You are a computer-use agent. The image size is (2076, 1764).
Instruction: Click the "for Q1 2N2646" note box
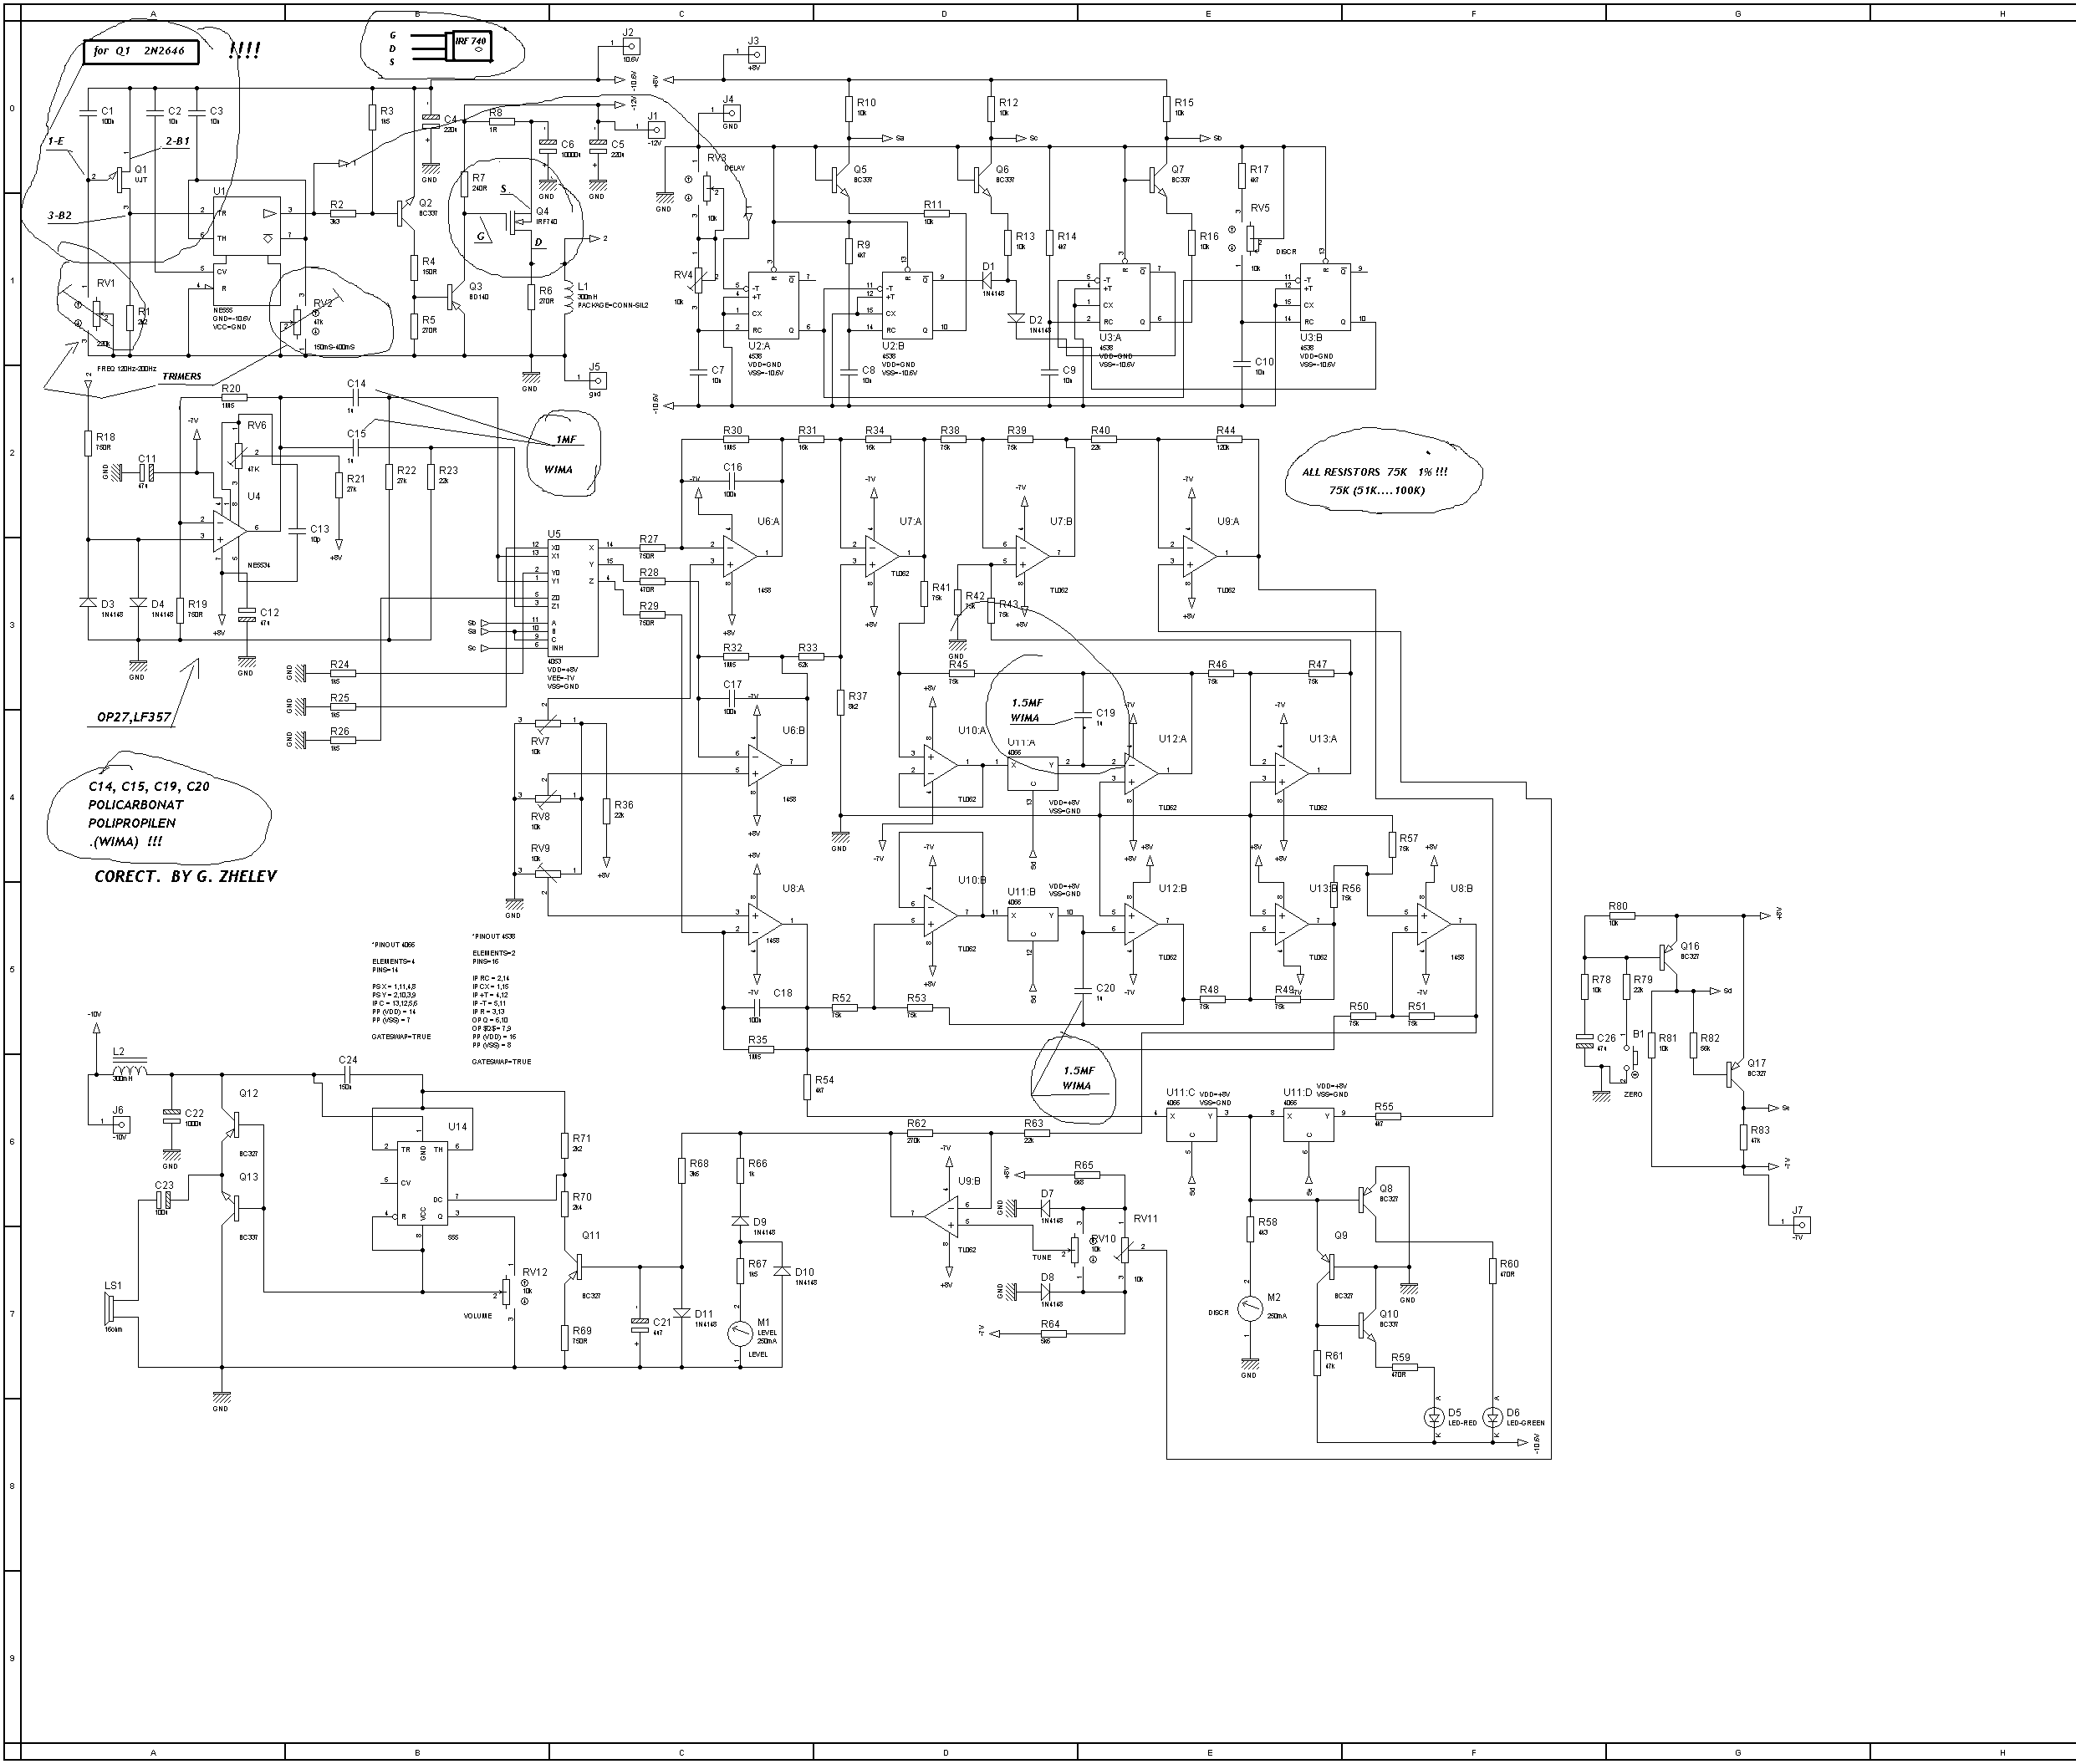tap(140, 51)
